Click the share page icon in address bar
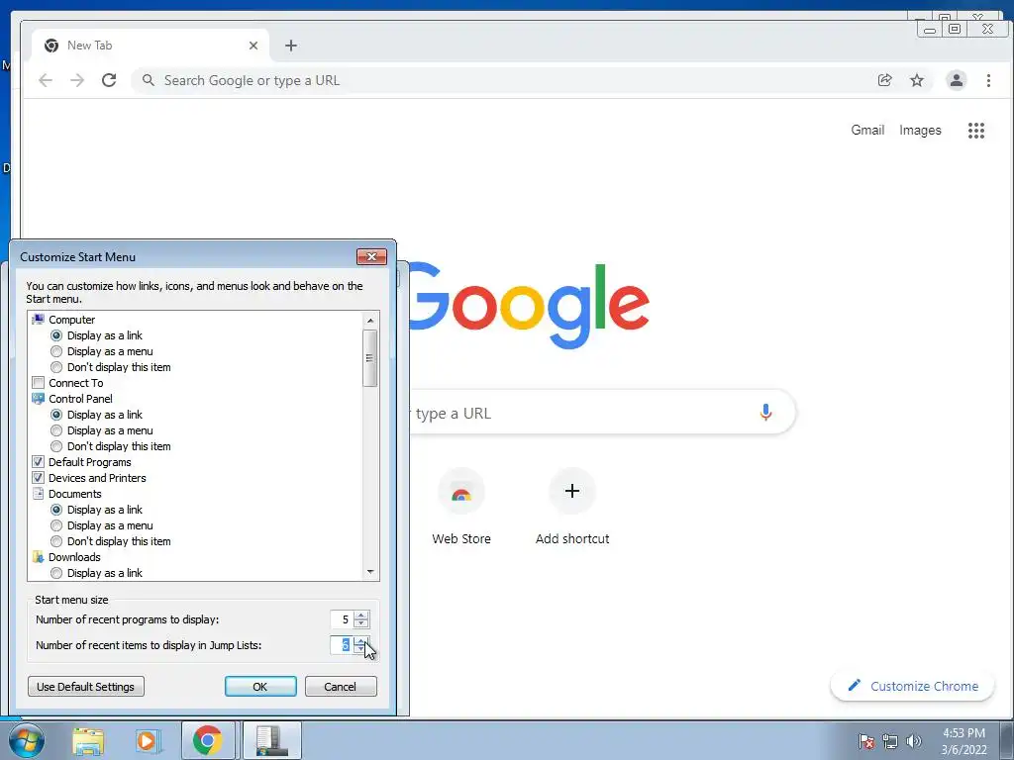1014x760 pixels. 884,80
